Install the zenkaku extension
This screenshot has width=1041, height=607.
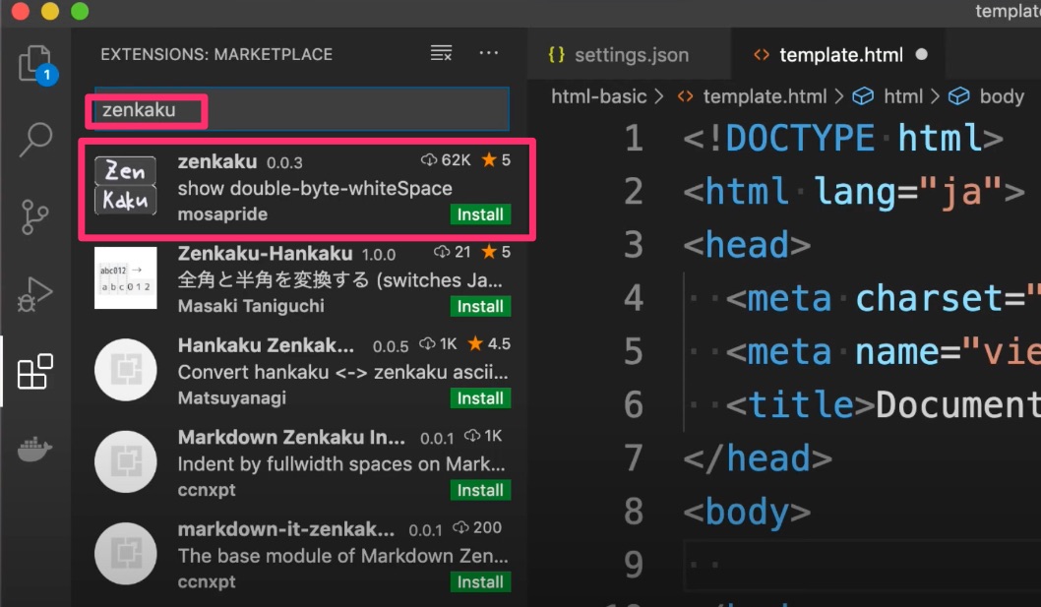479,214
